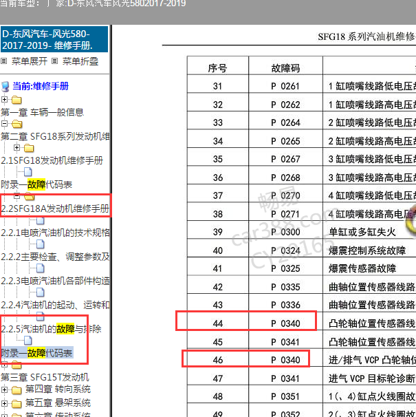Viewport: 416px width, 417px height.
Task: Click fault code P 0265 in row 34
Action: point(285,141)
